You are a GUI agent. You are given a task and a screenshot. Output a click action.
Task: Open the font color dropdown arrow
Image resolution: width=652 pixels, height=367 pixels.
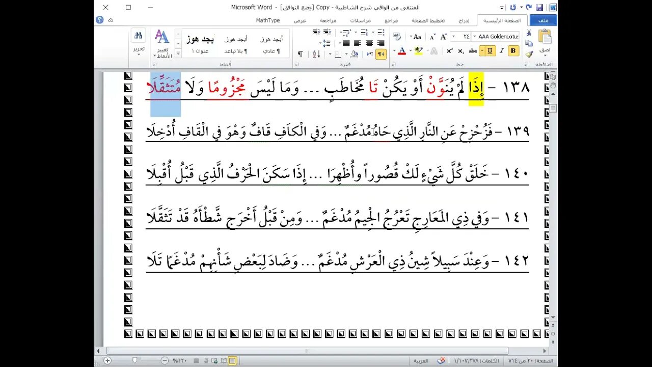(394, 50)
